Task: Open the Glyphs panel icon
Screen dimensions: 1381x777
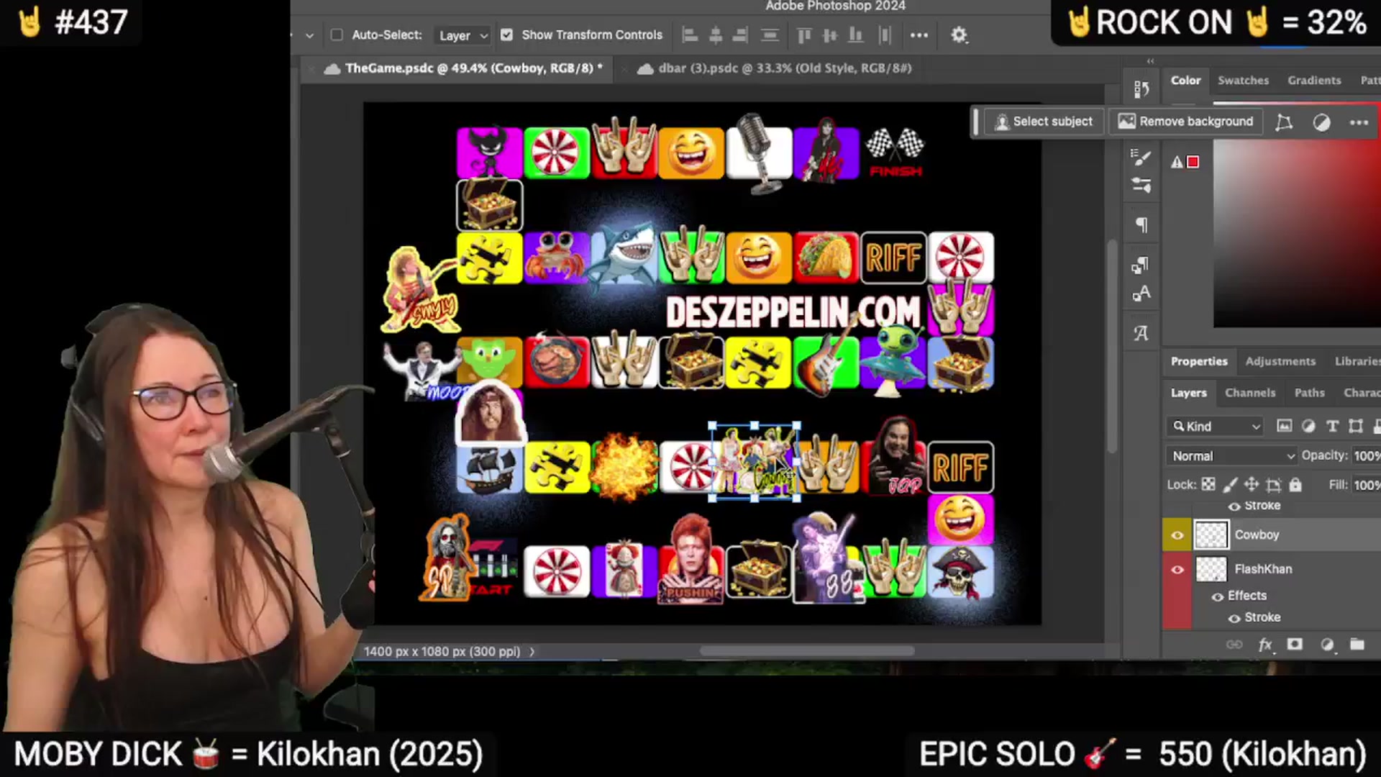Action: [1141, 333]
